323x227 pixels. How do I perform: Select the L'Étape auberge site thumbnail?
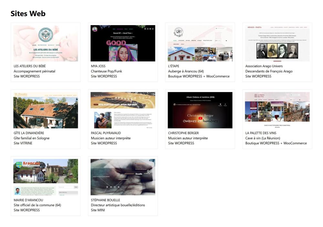point(200,43)
